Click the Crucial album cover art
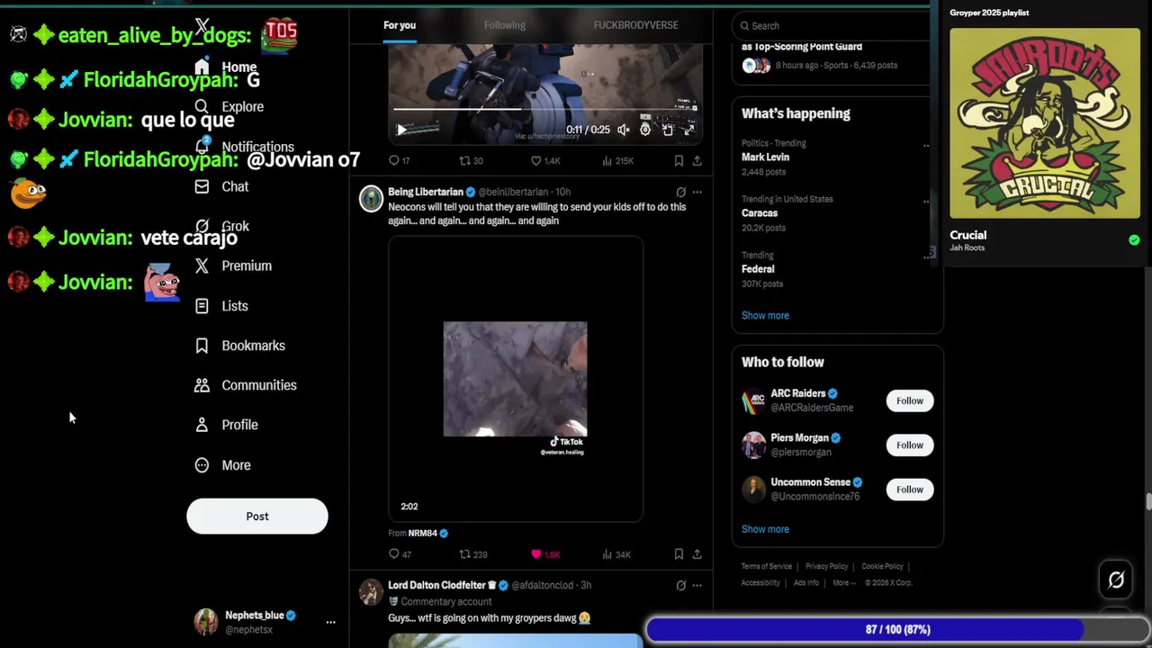 (1045, 123)
